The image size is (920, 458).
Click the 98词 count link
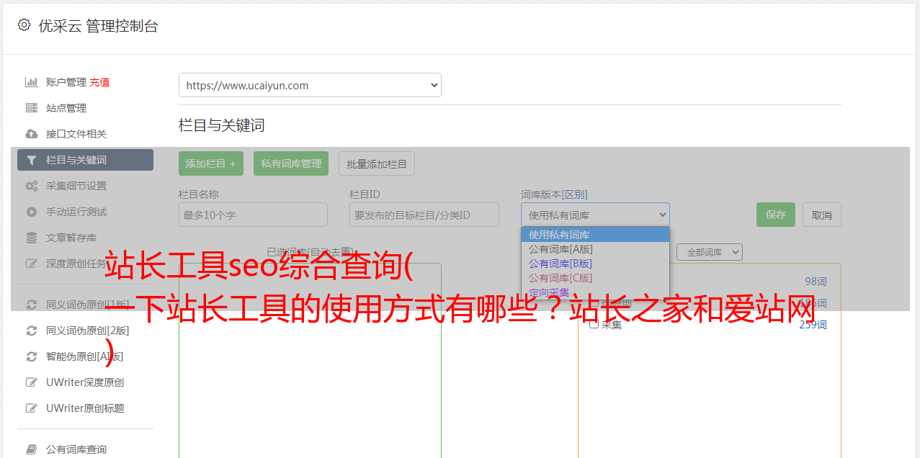point(816,282)
